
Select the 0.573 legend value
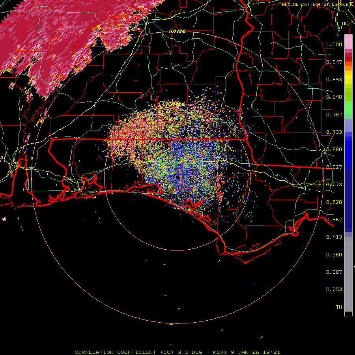pos(334,185)
